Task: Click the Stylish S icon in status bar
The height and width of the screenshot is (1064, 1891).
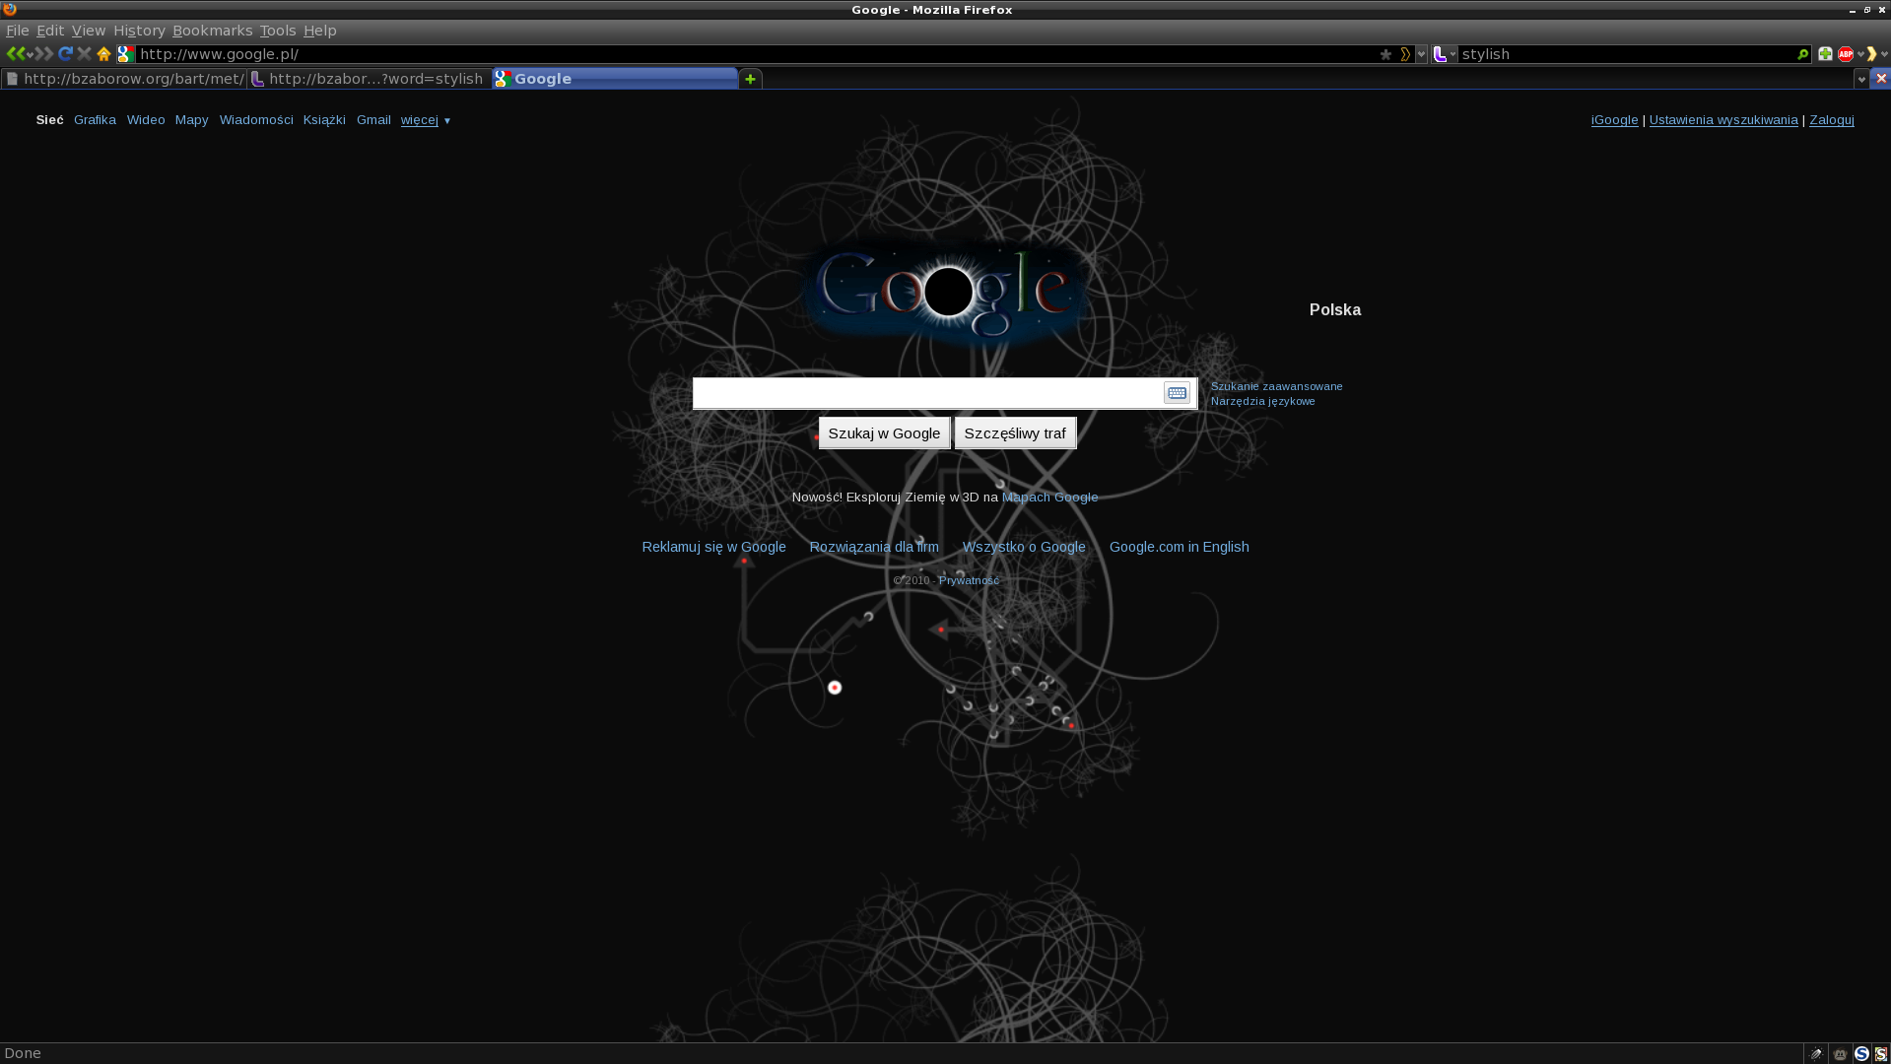Action: pyautogui.click(x=1881, y=1054)
